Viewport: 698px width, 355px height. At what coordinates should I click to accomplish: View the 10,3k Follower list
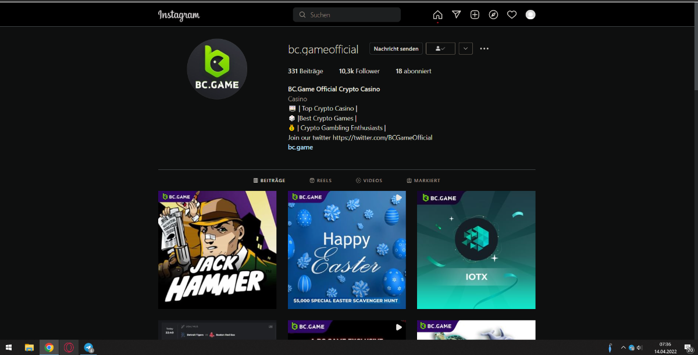click(359, 71)
